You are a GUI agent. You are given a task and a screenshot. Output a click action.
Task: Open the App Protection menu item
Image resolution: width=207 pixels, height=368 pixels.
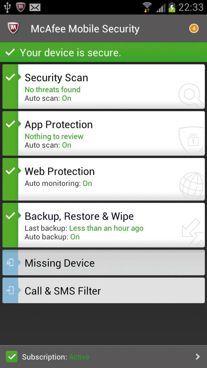(x=104, y=133)
